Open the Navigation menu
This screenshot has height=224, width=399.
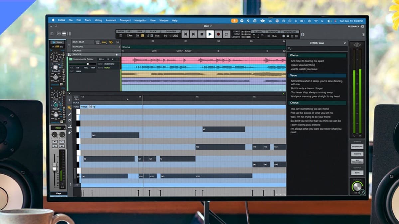(x=140, y=20)
